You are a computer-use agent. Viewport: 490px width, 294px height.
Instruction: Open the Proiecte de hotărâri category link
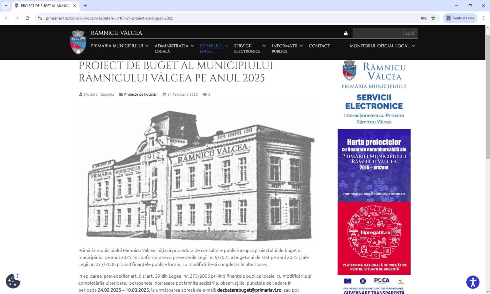[140, 94]
